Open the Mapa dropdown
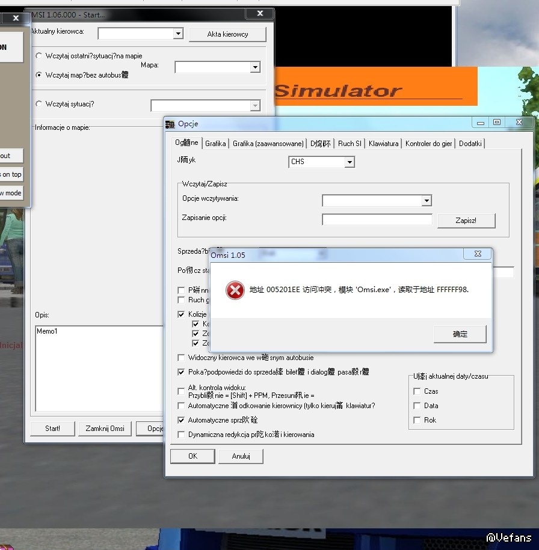The width and height of the screenshot is (539, 550). 255,67
